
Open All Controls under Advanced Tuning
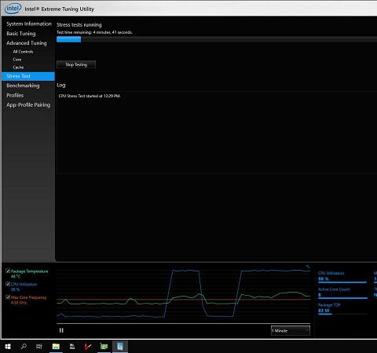(23, 52)
